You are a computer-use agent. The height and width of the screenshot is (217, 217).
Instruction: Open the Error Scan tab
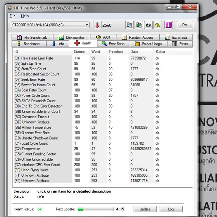point(114,44)
